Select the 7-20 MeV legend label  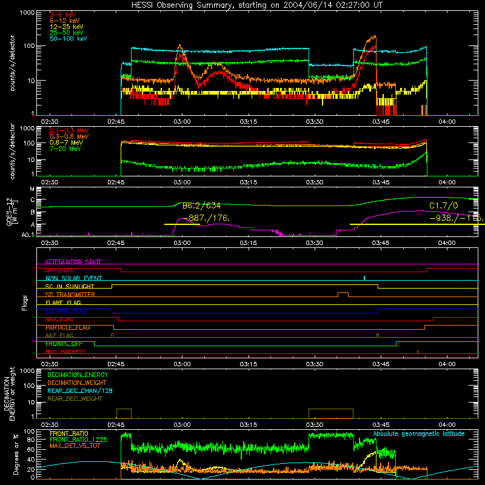65,149
